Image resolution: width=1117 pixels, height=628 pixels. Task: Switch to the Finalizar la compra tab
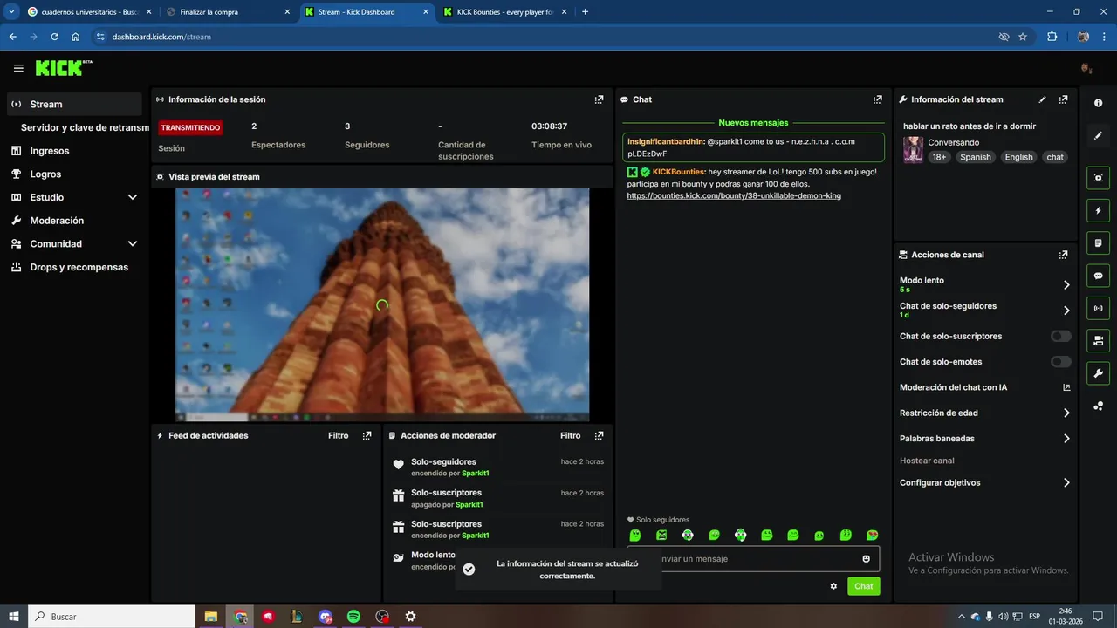point(228,12)
